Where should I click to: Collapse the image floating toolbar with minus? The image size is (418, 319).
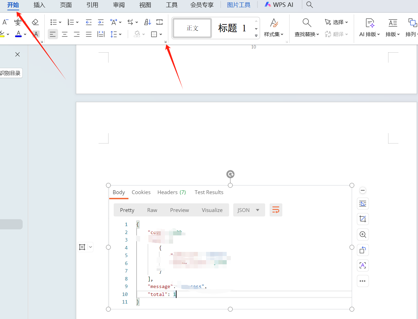click(363, 190)
